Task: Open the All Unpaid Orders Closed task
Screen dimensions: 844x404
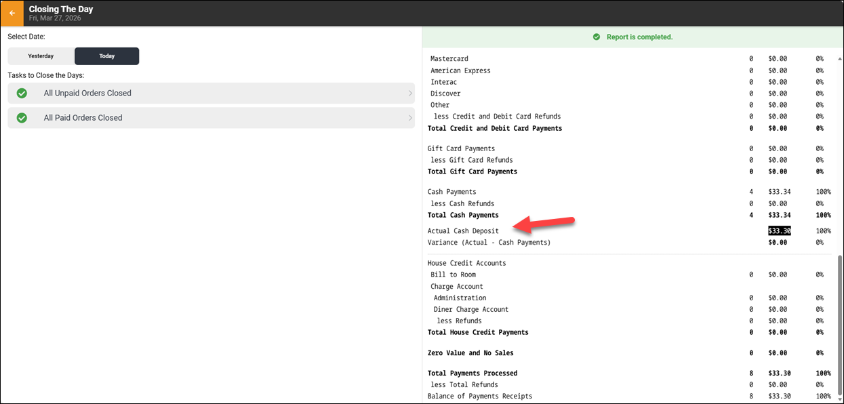Action: click(212, 94)
